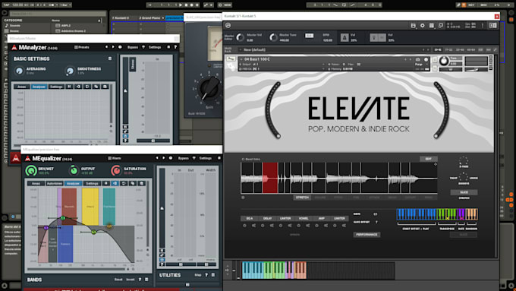The width and height of the screenshot is (516, 291).
Task: Toggle Analyzer tab in MEqualizer
Action: point(73,183)
